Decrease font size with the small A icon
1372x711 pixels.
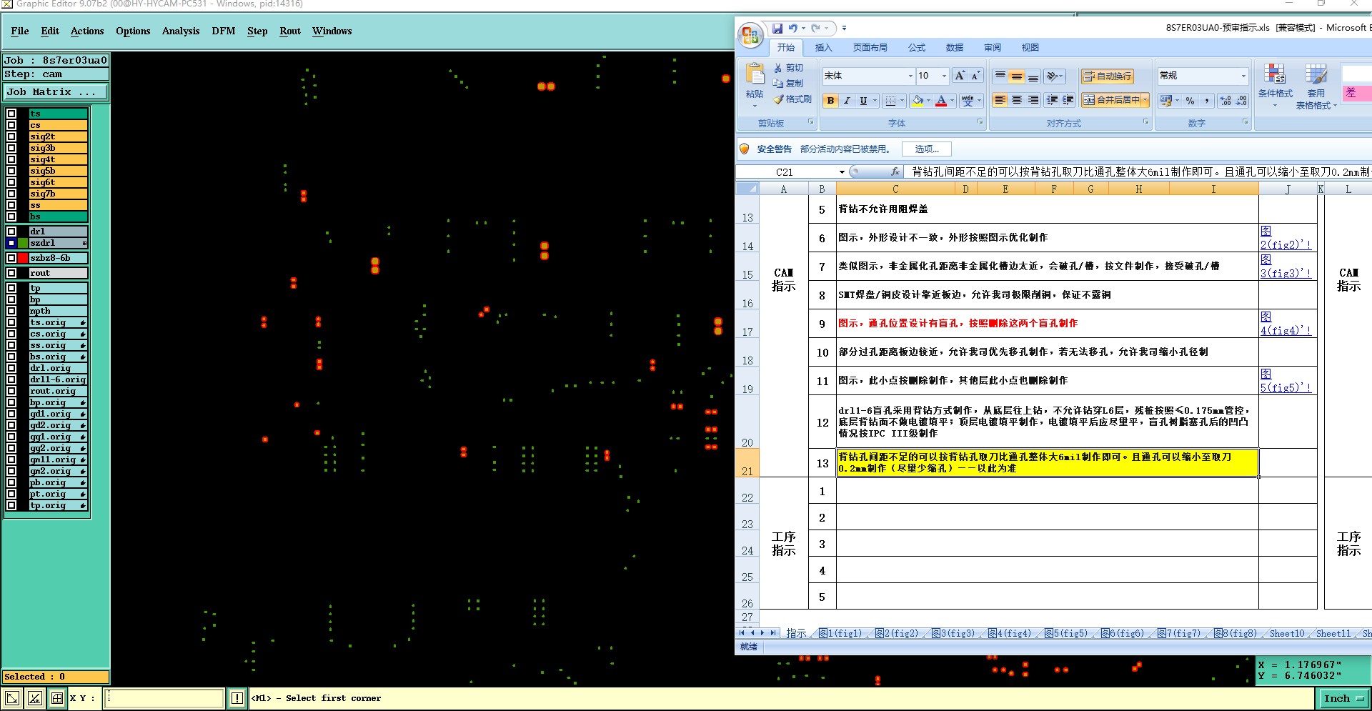976,76
